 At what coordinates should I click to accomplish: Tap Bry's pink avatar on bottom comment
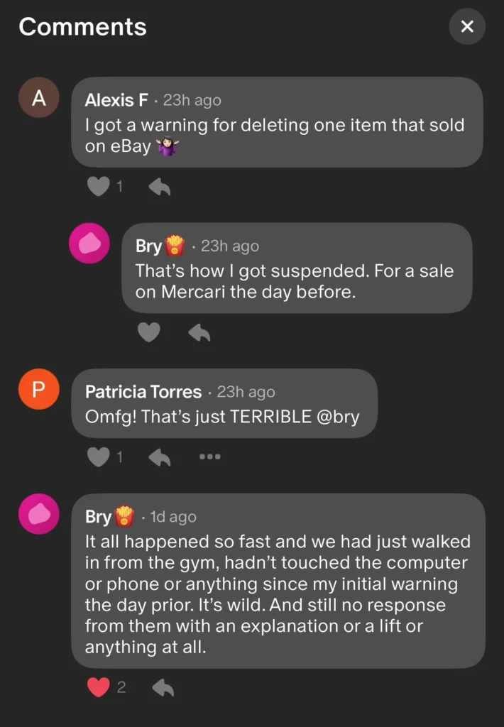(x=38, y=514)
